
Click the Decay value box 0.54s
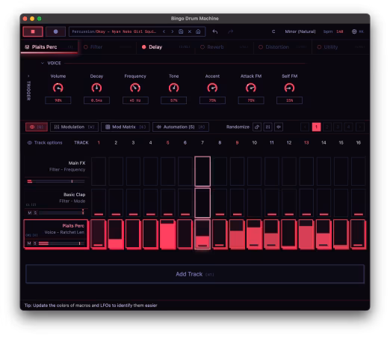coord(96,100)
